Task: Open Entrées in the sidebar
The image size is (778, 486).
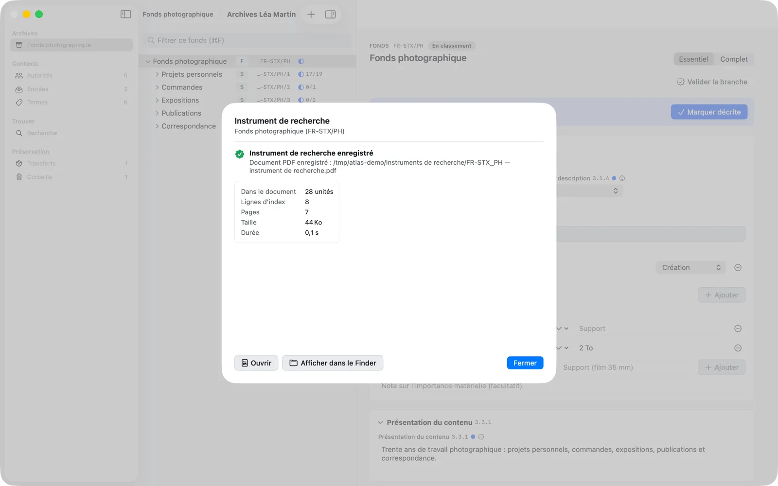Action: tap(71, 89)
